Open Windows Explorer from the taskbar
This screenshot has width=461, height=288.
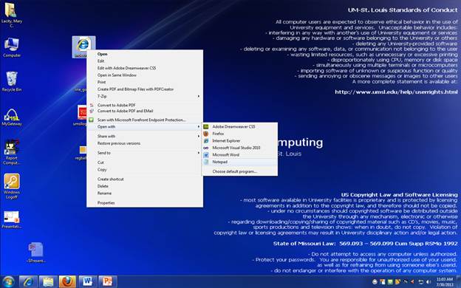48,282
